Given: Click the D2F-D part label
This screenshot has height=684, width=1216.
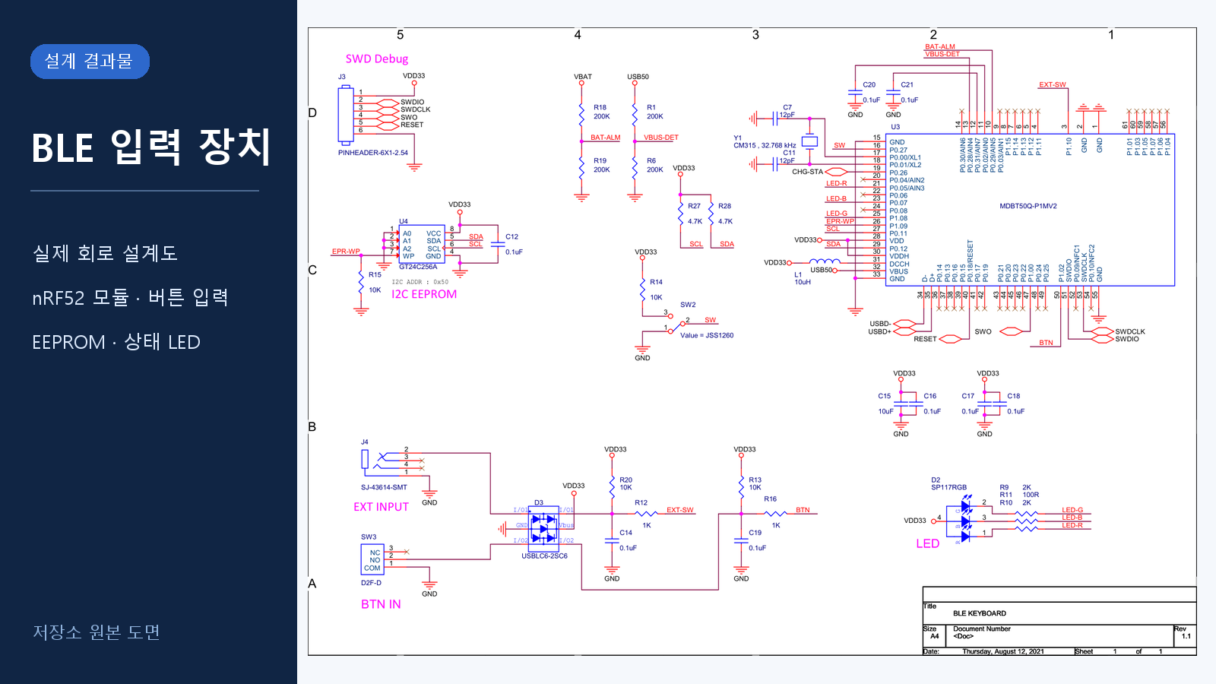Looking at the screenshot, I should (371, 583).
